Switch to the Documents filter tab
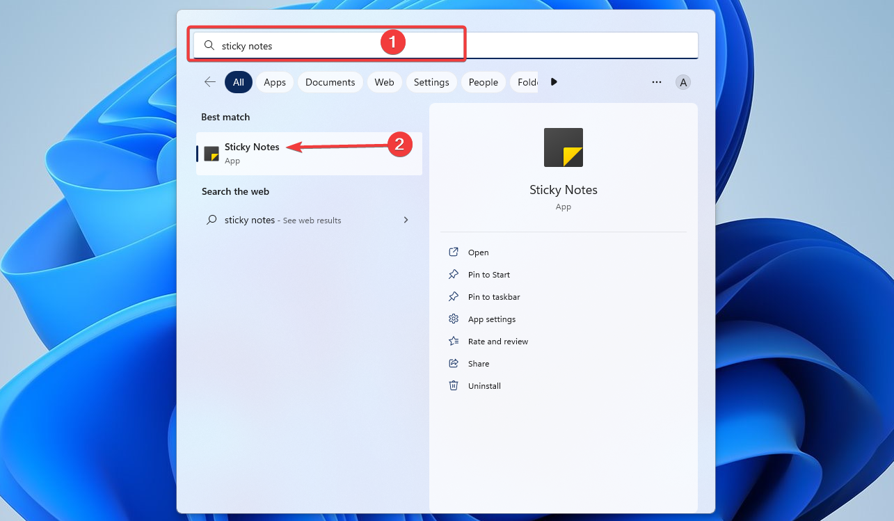 (330, 82)
